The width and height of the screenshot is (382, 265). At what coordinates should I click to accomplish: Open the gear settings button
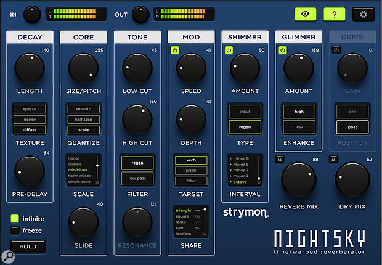pos(364,14)
